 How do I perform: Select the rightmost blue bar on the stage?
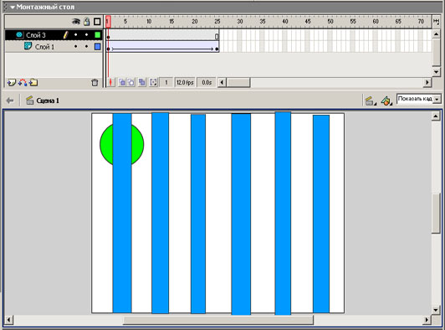321,214
